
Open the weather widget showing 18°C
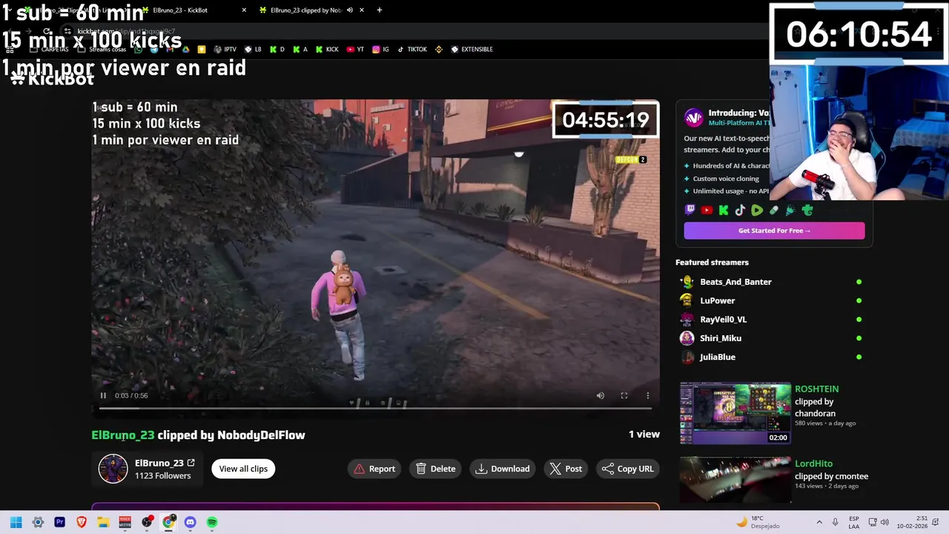point(757,522)
